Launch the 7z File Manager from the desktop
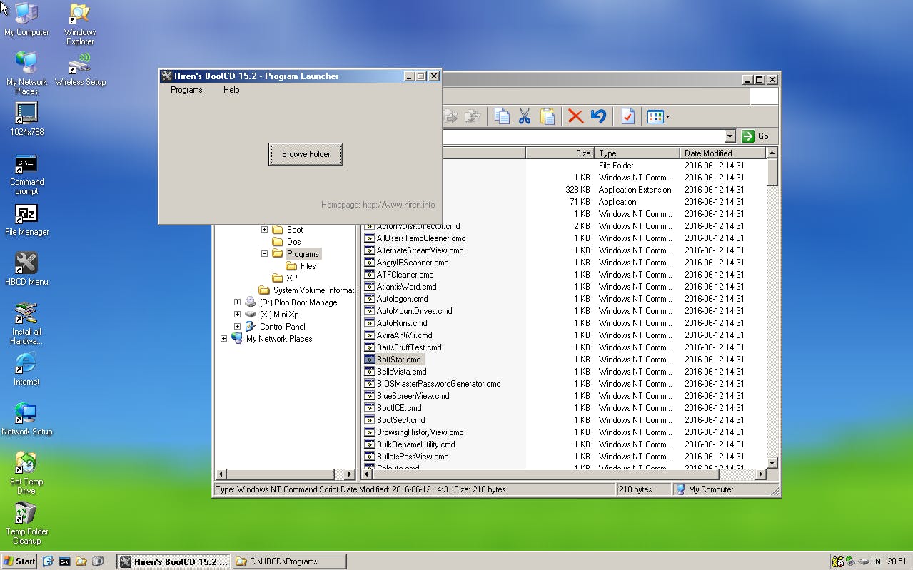The height and width of the screenshot is (570, 913). coord(26,221)
